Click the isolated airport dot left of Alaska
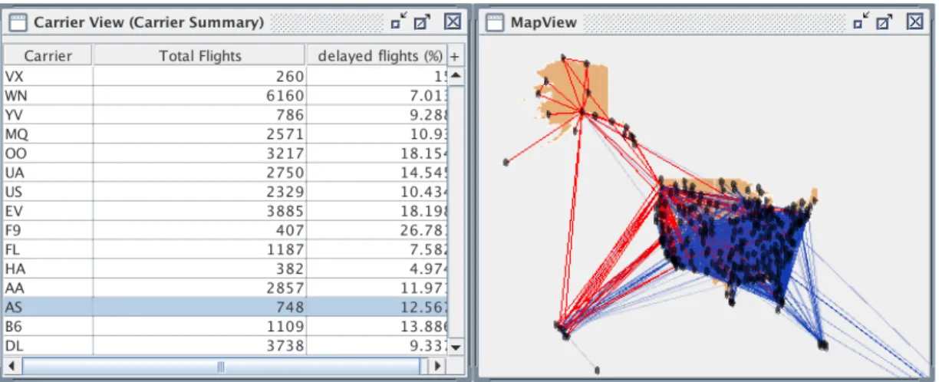This screenshot has height=382, width=939. (x=506, y=162)
